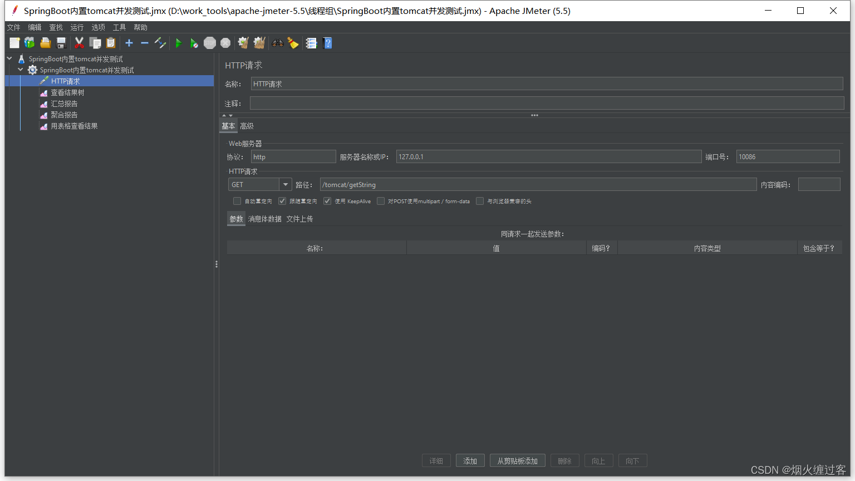
Task: Click the Cut scissors icon
Action: [79, 43]
